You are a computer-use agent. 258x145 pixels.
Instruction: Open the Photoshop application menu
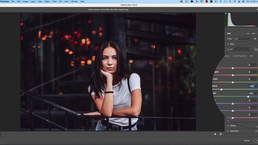click(x=4, y=2)
